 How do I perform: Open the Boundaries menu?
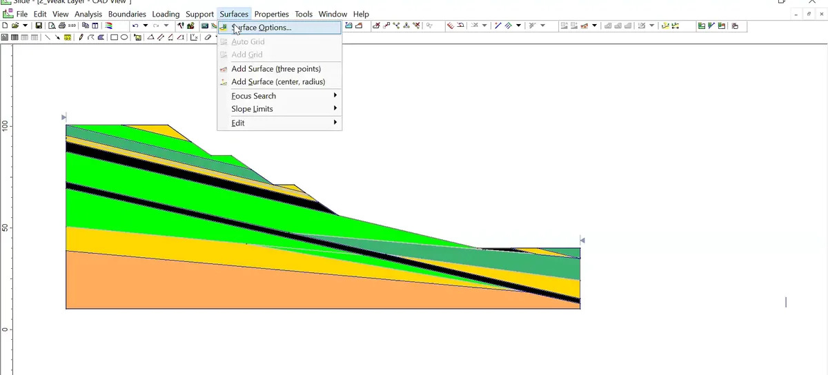(x=127, y=14)
